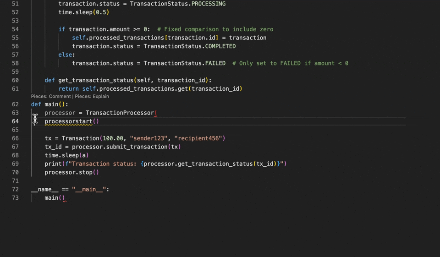The width and height of the screenshot is (440, 257).
Task: Click the 'Pieces: Explain' code lens link
Action: (x=92, y=96)
